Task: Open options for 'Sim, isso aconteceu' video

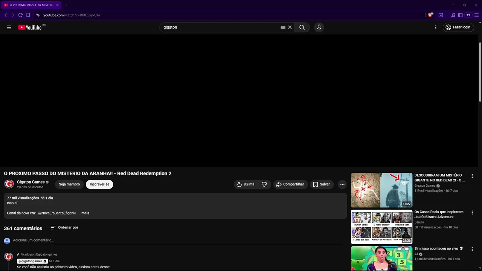Action: pos(472,249)
